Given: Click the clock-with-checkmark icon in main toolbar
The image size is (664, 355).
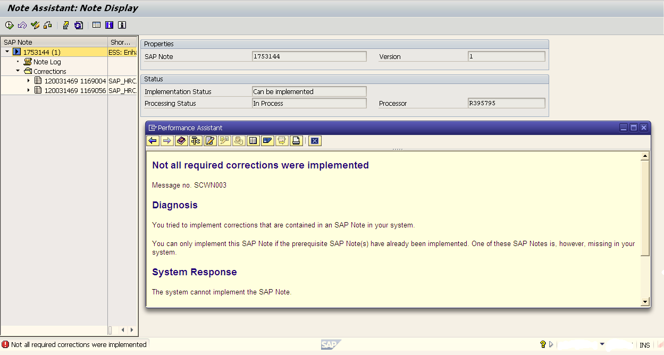Looking at the screenshot, I should [10, 25].
